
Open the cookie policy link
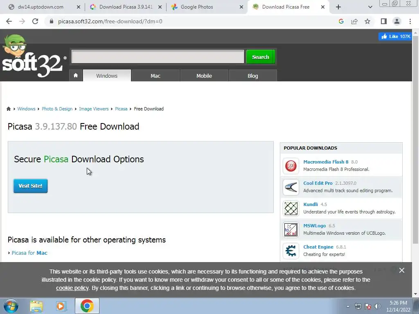click(x=72, y=288)
